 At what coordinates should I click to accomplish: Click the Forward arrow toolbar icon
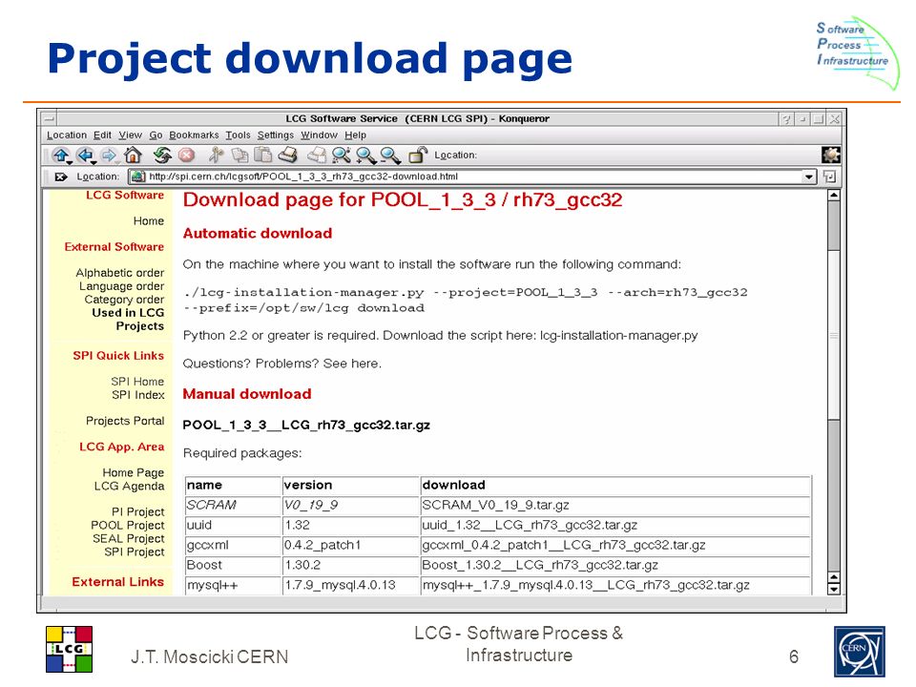click(x=109, y=156)
